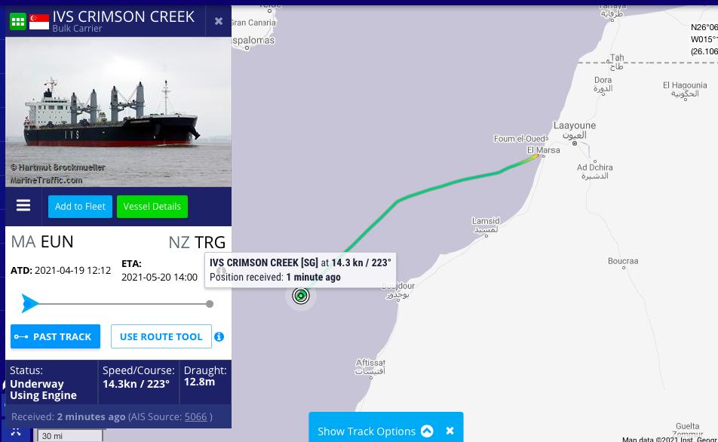Click the 30 mi map scale bar
The height and width of the screenshot is (442, 718).
pyautogui.click(x=70, y=435)
